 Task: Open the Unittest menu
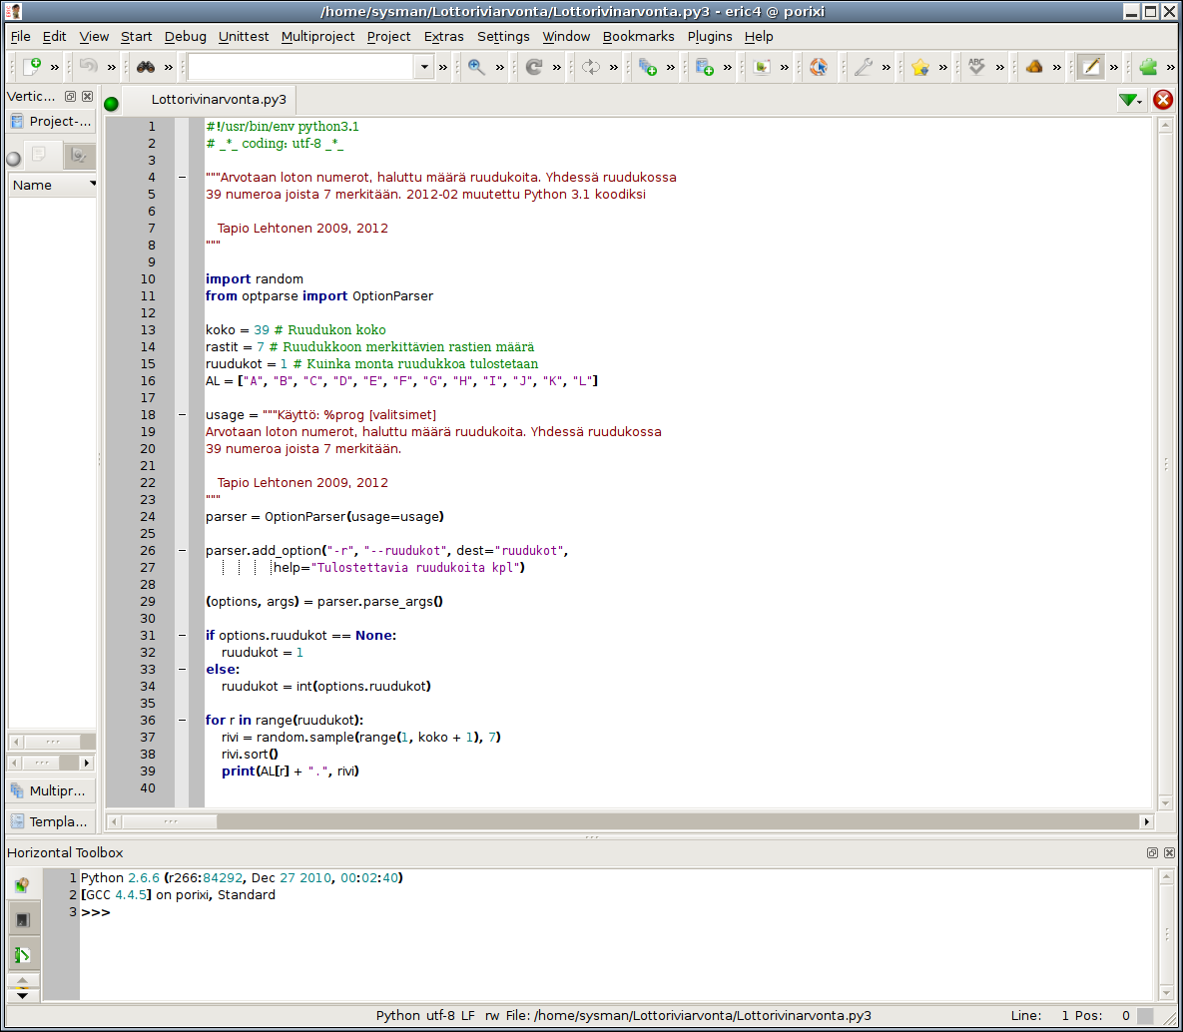243,36
